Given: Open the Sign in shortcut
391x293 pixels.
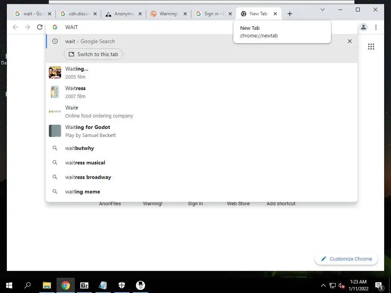Looking at the screenshot, I should click(195, 204).
